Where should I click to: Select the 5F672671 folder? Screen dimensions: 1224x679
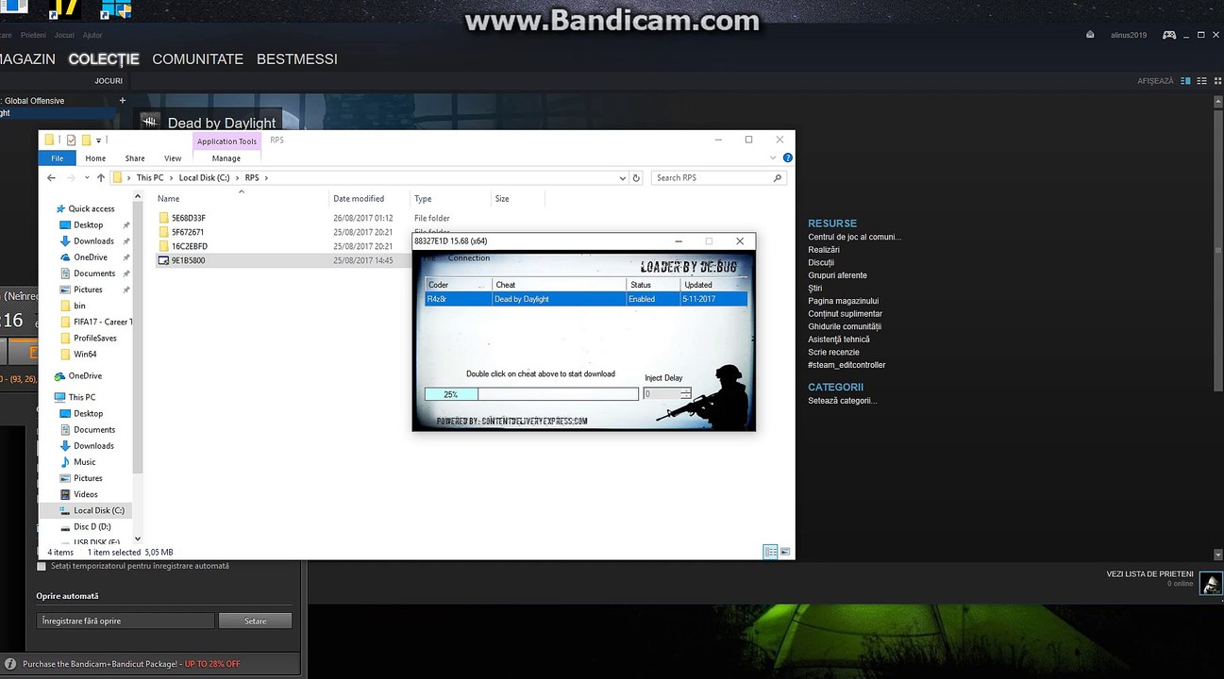click(187, 232)
